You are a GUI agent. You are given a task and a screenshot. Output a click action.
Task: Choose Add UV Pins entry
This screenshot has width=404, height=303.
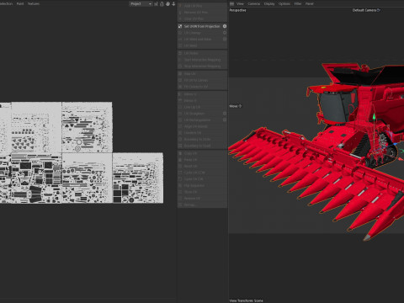[x=202, y=6]
